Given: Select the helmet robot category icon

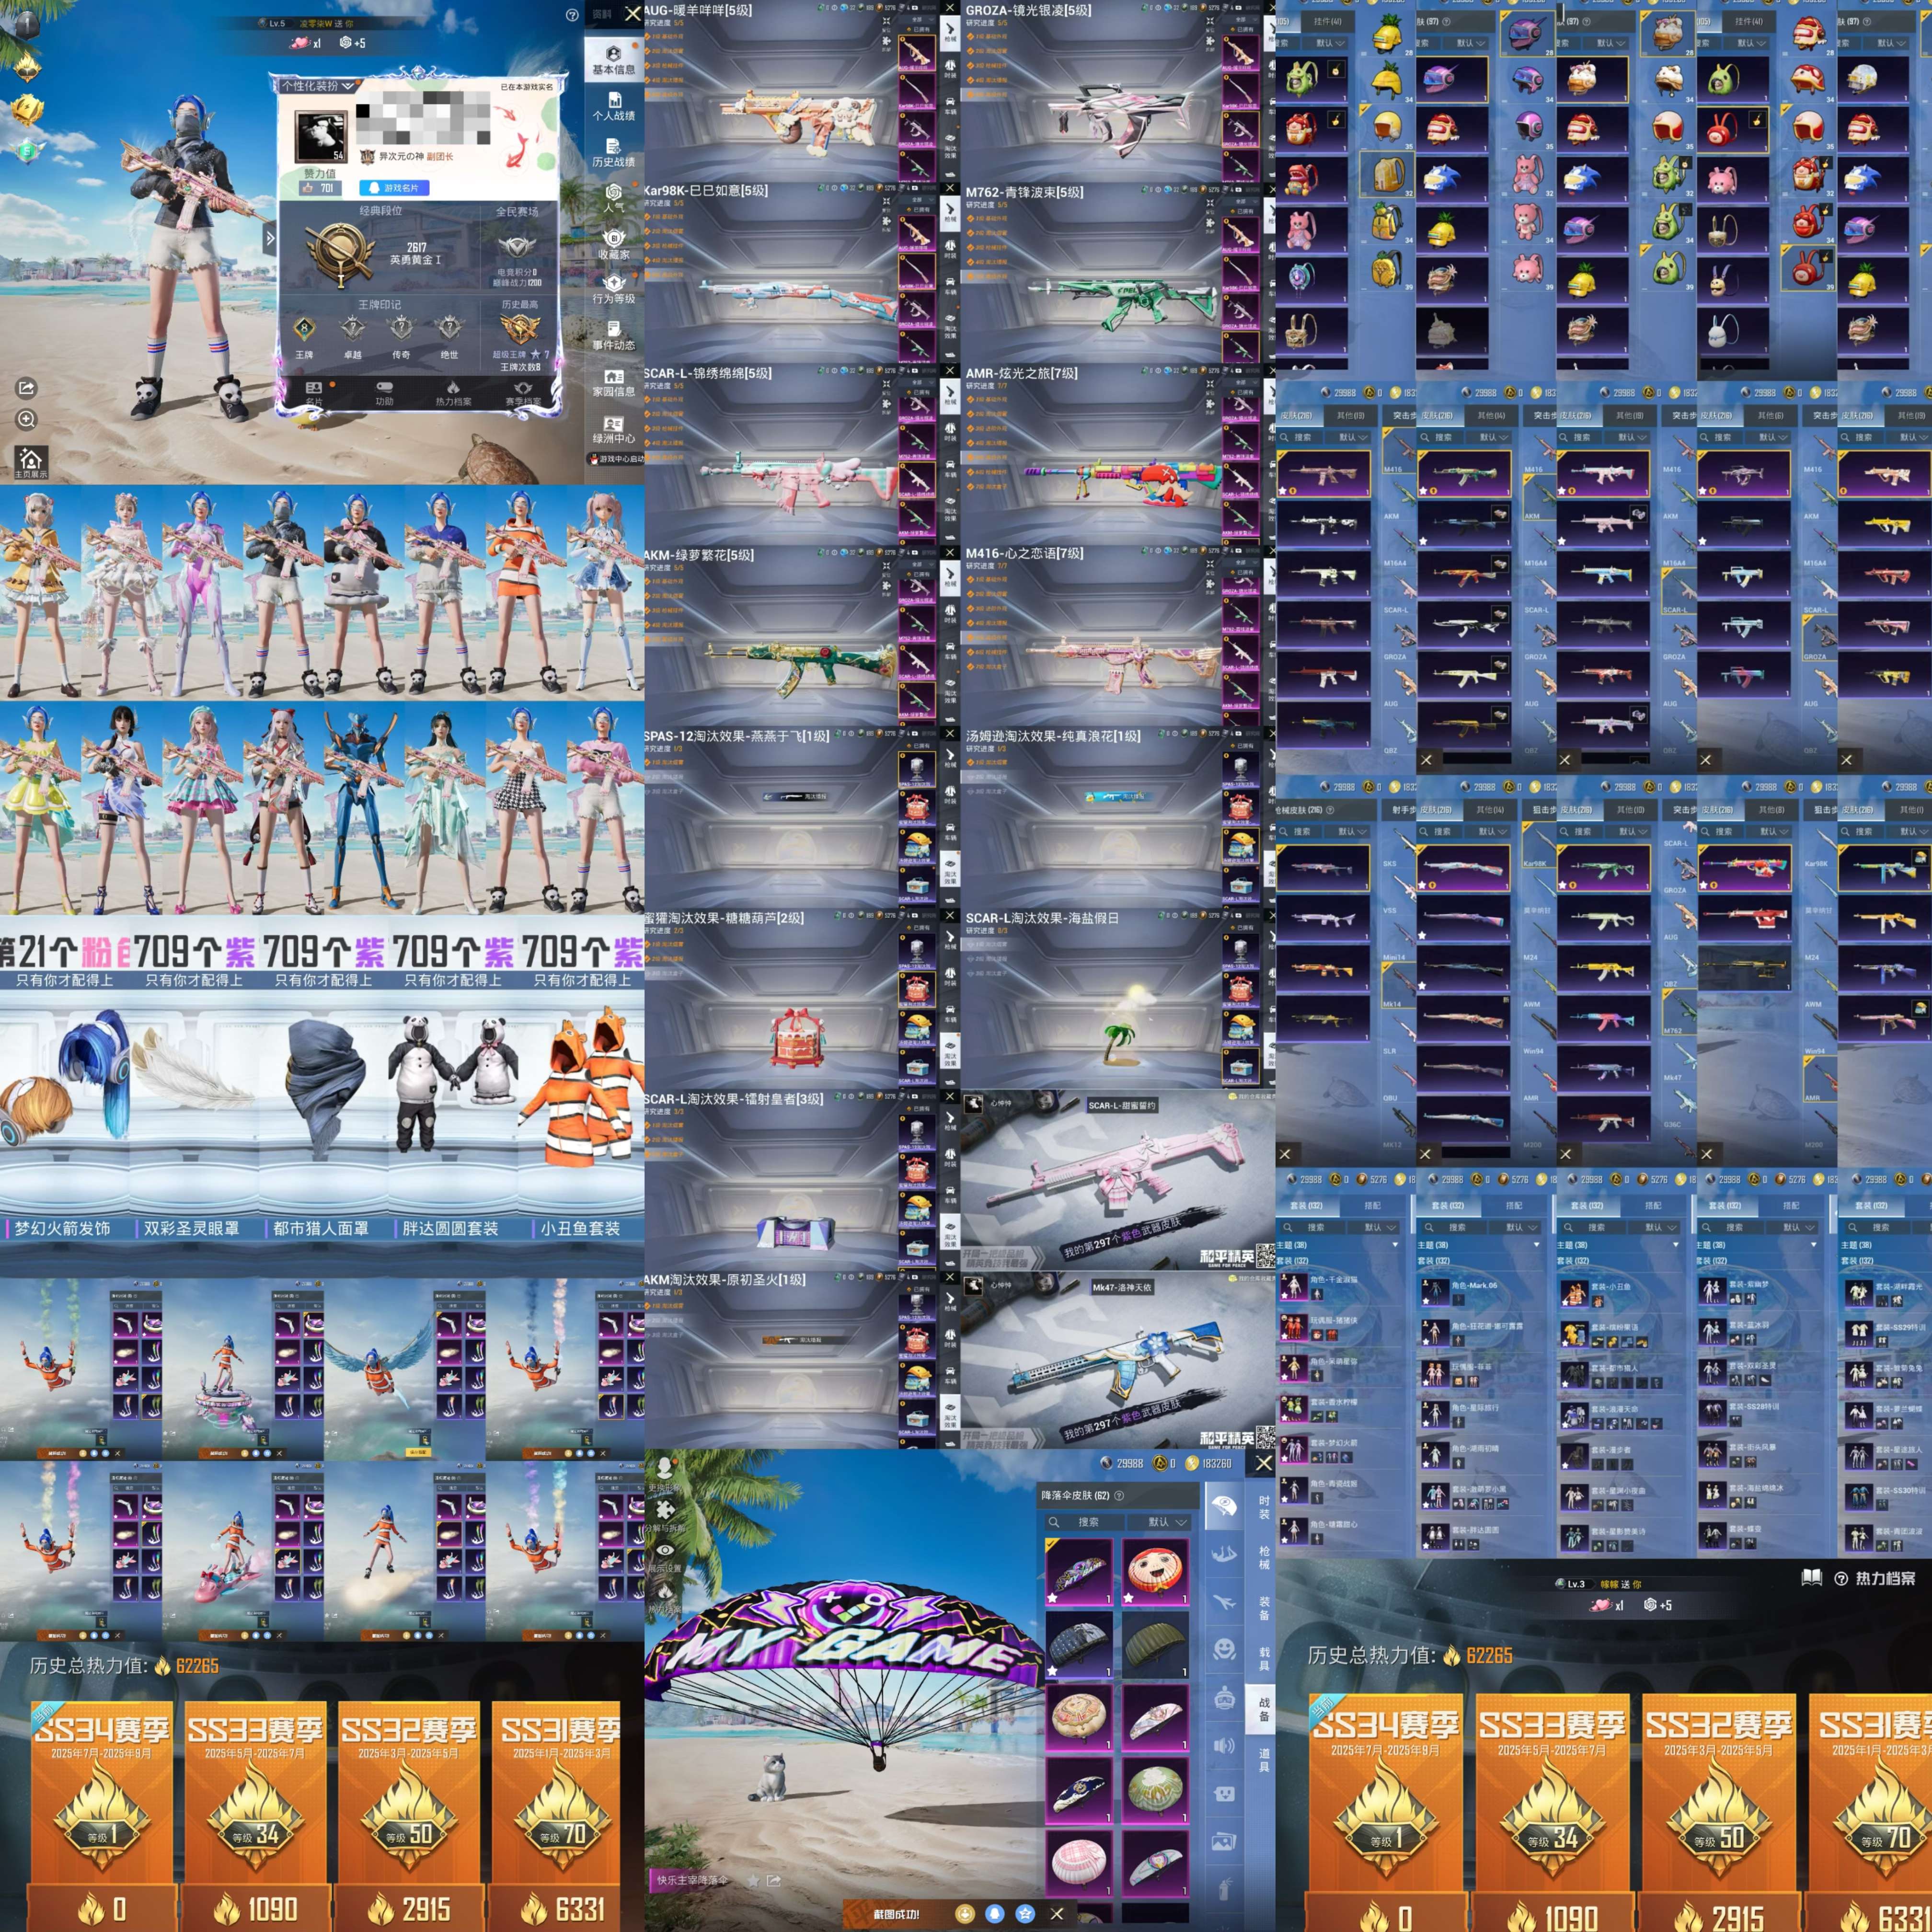Looking at the screenshot, I should point(1225,1698).
